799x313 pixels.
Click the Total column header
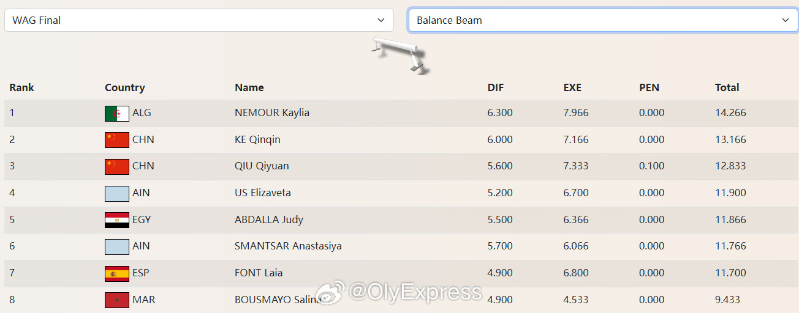(727, 87)
